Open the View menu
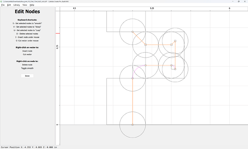Image resolution: width=248 pixels, height=149 pixels. (x=25, y=5)
